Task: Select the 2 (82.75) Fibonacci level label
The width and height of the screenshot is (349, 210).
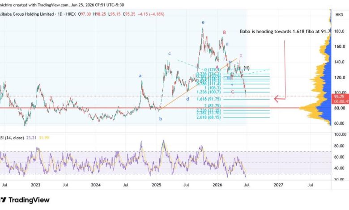Action: (x=213, y=106)
